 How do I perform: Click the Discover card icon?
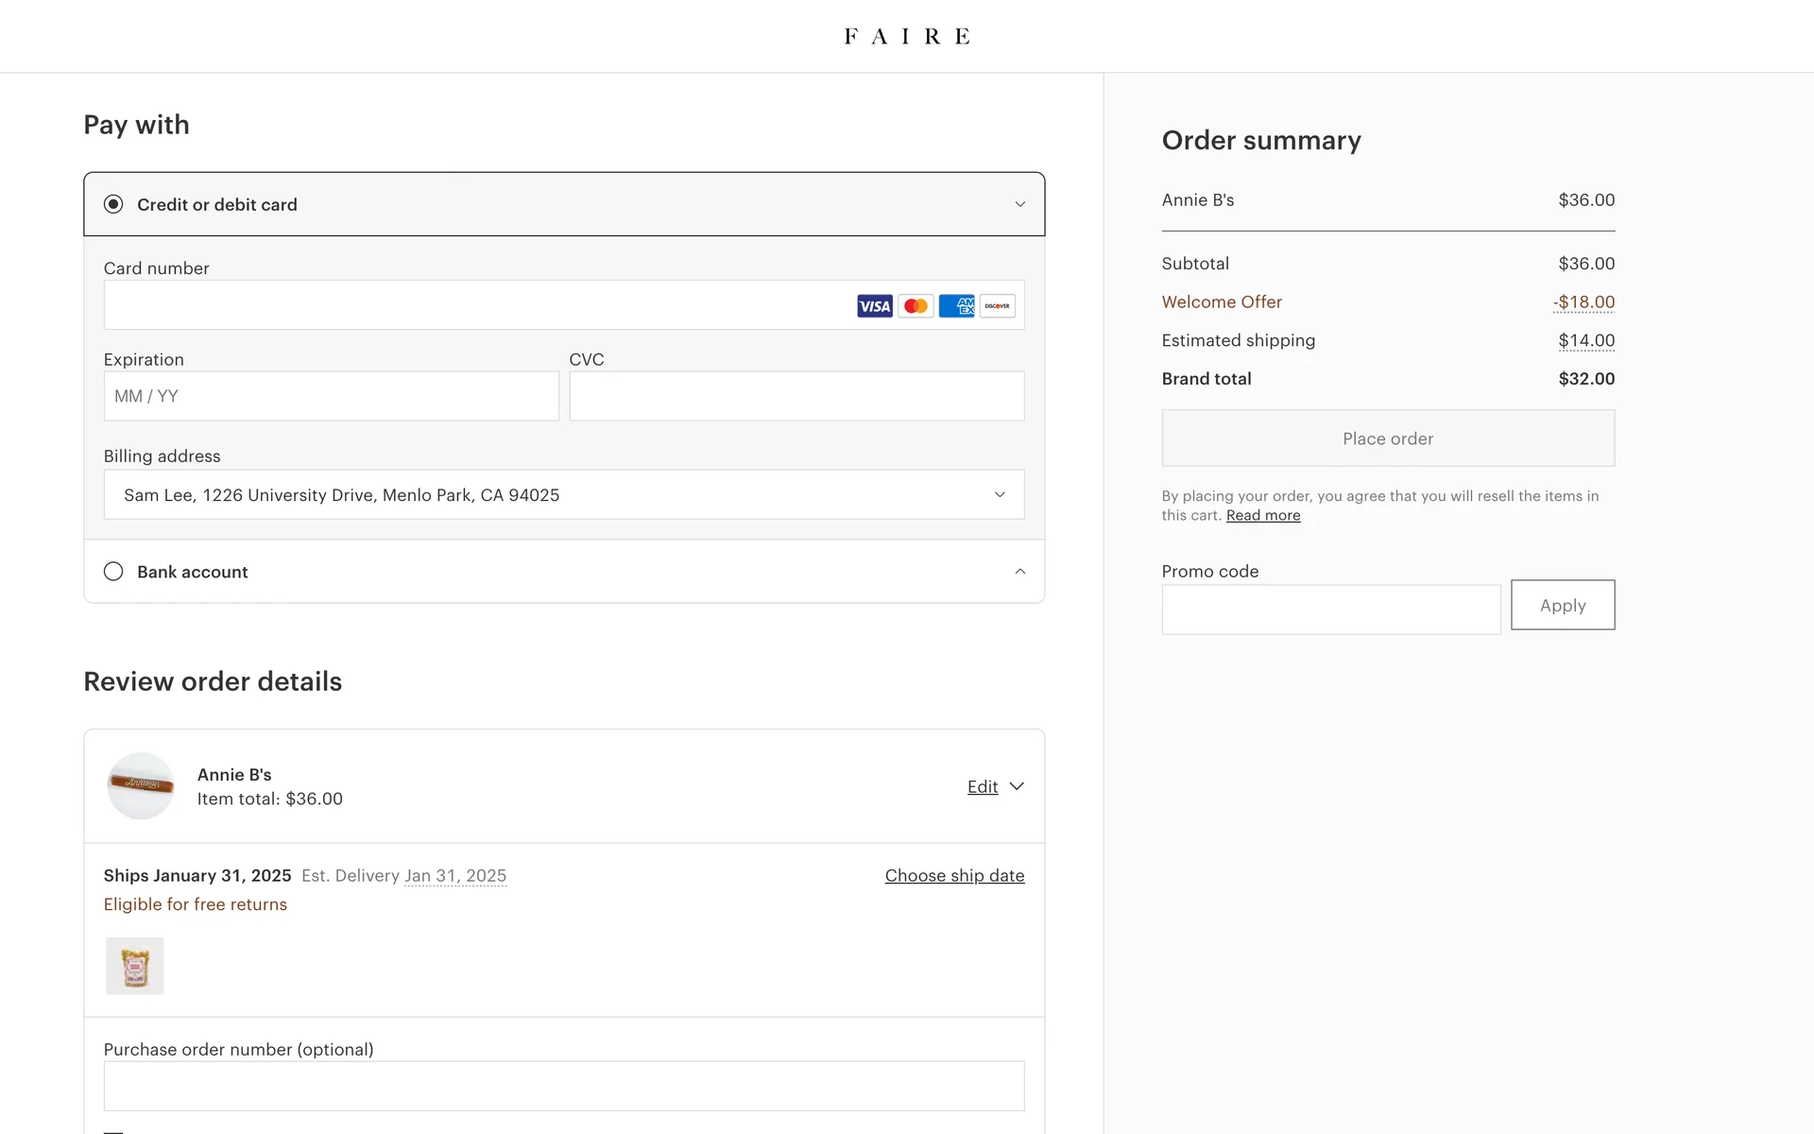coord(997,306)
